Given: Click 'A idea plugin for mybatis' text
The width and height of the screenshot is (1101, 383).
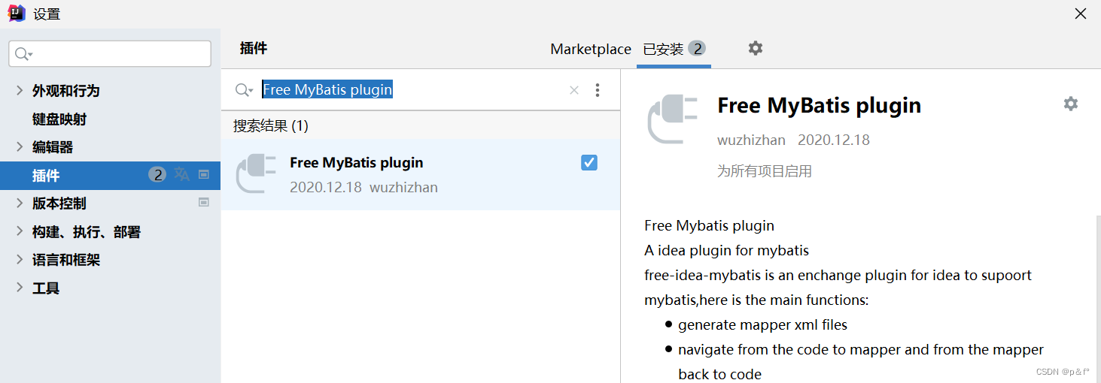Looking at the screenshot, I should [x=726, y=250].
